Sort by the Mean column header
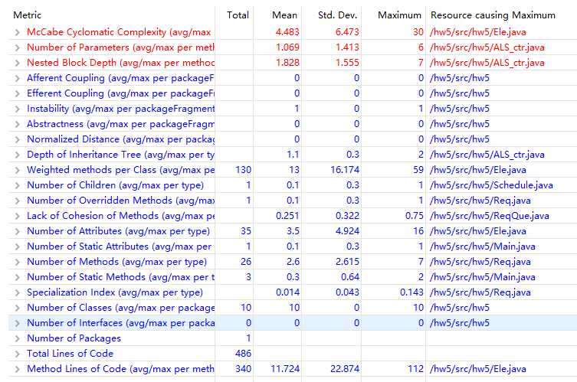This screenshot has width=577, height=382. pyautogui.click(x=284, y=15)
